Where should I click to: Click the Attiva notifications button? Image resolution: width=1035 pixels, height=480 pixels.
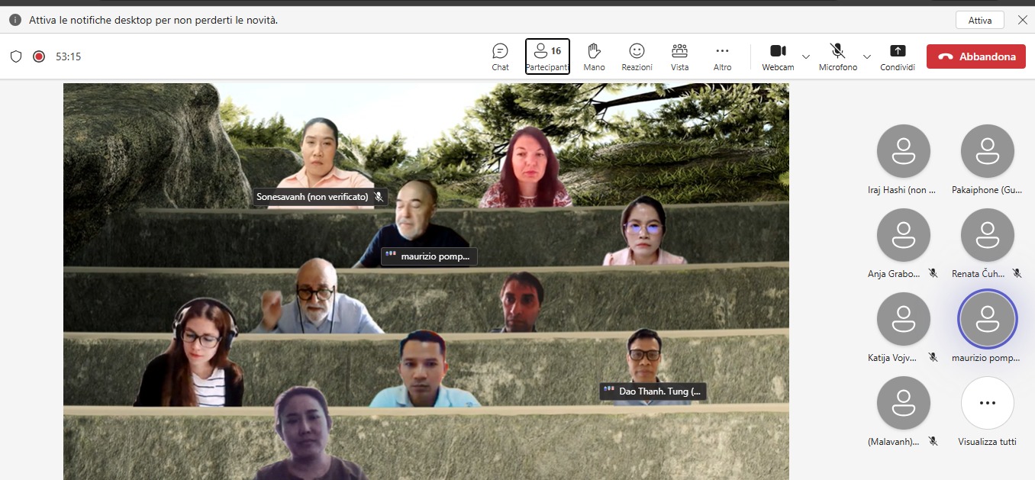979,21
